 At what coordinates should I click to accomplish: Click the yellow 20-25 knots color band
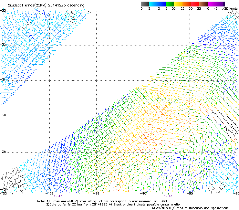(178, 4)
